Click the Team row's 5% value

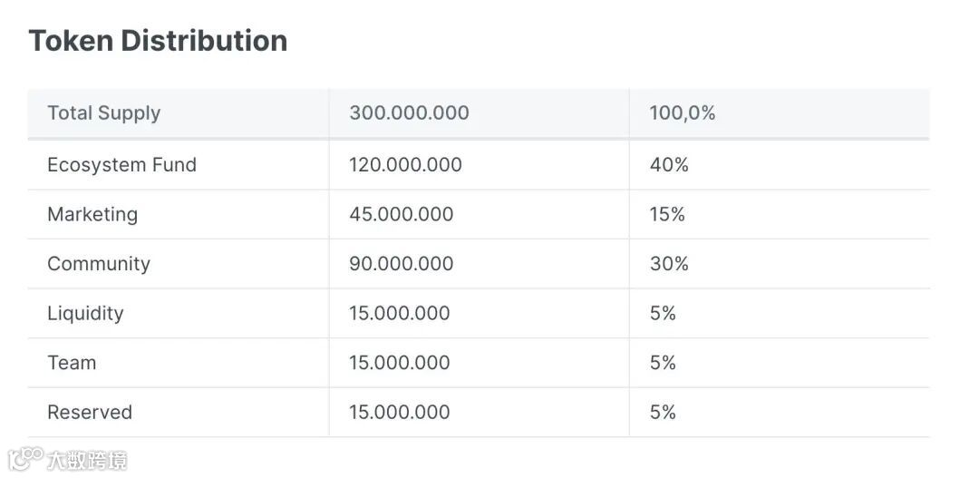pos(663,363)
